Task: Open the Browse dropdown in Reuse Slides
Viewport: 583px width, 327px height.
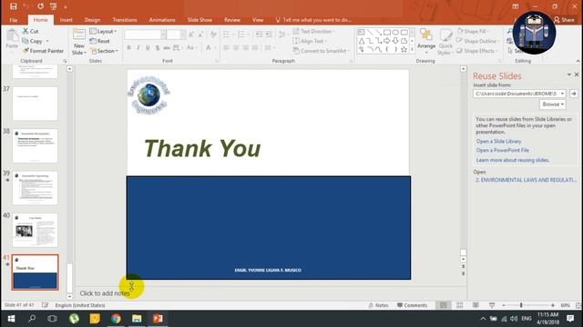Action: click(x=553, y=104)
